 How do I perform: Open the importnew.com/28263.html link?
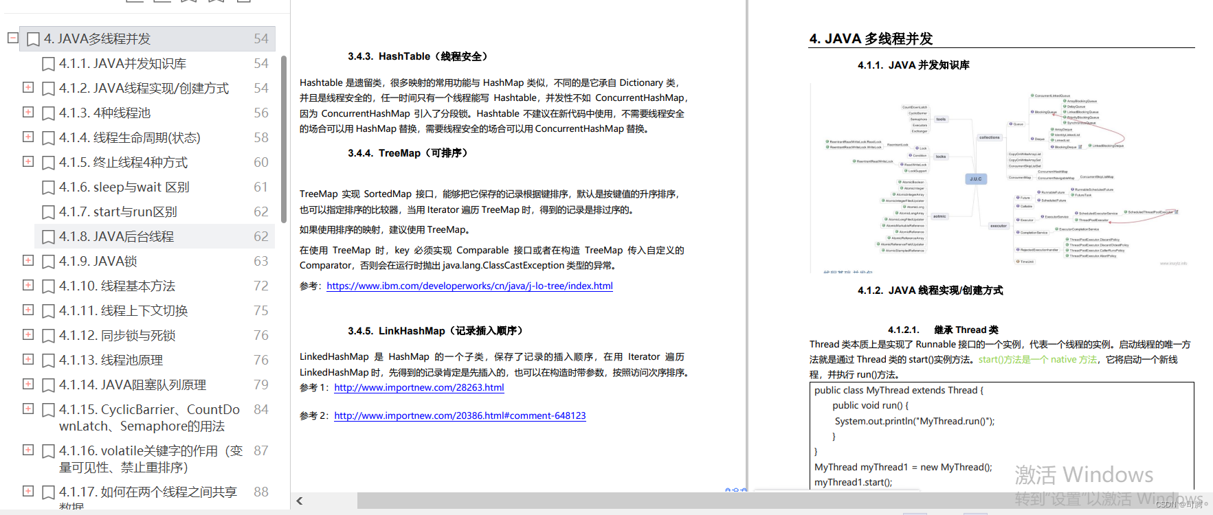pos(419,387)
